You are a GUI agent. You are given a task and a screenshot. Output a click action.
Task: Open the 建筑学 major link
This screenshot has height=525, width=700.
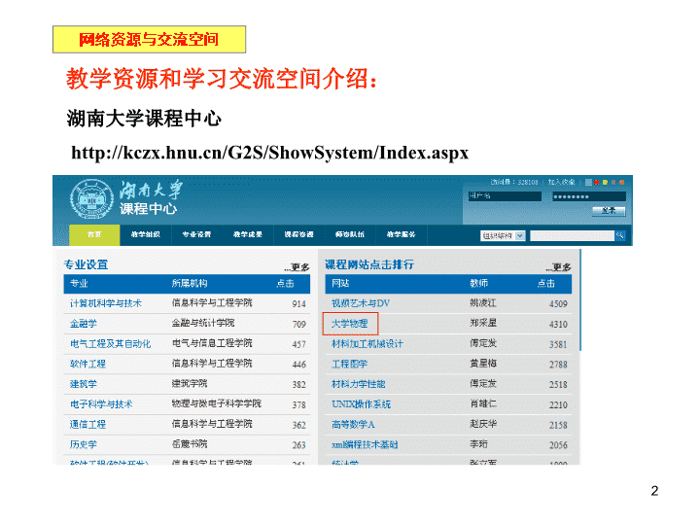click(83, 384)
